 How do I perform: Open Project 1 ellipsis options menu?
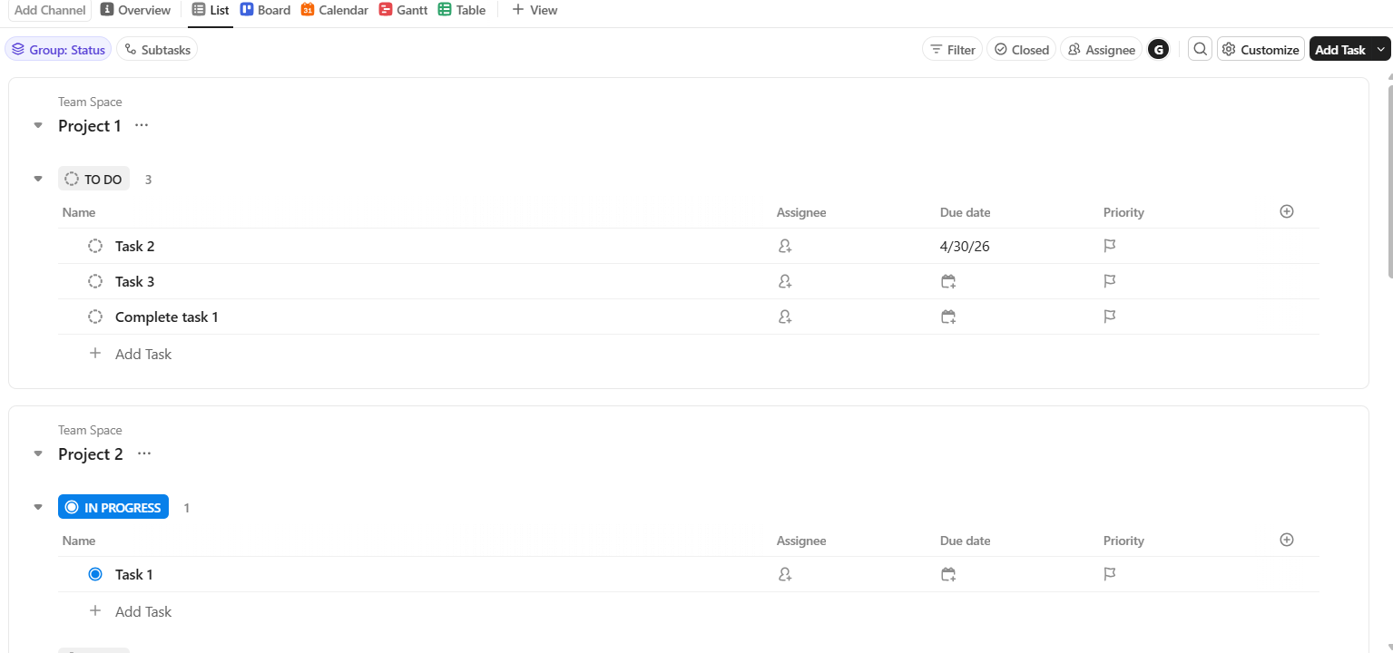[142, 125]
